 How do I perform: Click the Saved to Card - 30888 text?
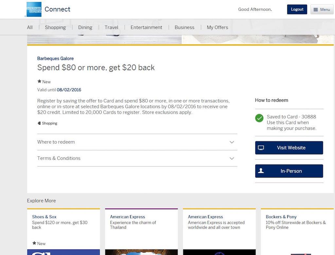coord(291,117)
